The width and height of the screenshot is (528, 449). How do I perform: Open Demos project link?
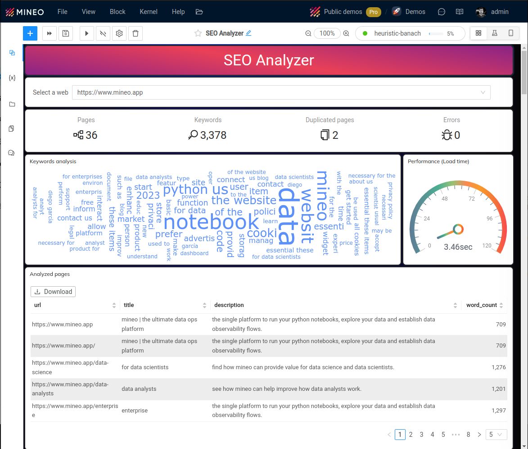click(415, 12)
